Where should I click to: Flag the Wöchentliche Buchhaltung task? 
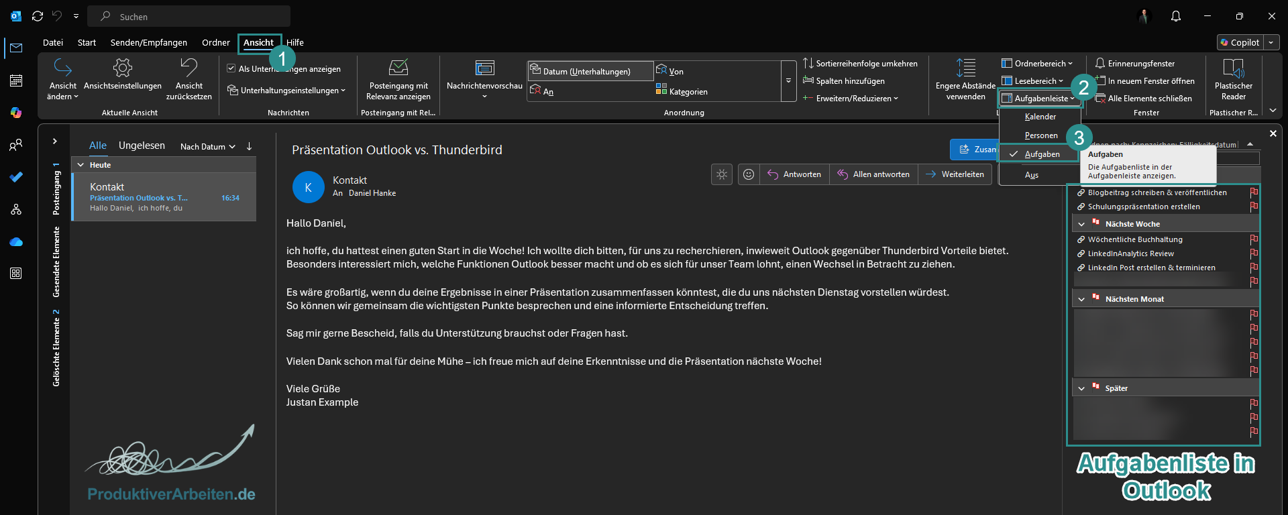click(x=1254, y=239)
